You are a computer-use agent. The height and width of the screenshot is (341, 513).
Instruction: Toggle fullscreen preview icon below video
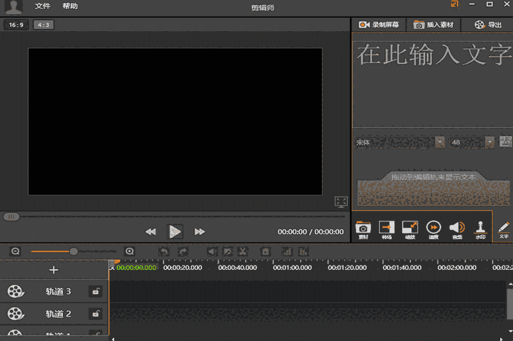coord(341,202)
